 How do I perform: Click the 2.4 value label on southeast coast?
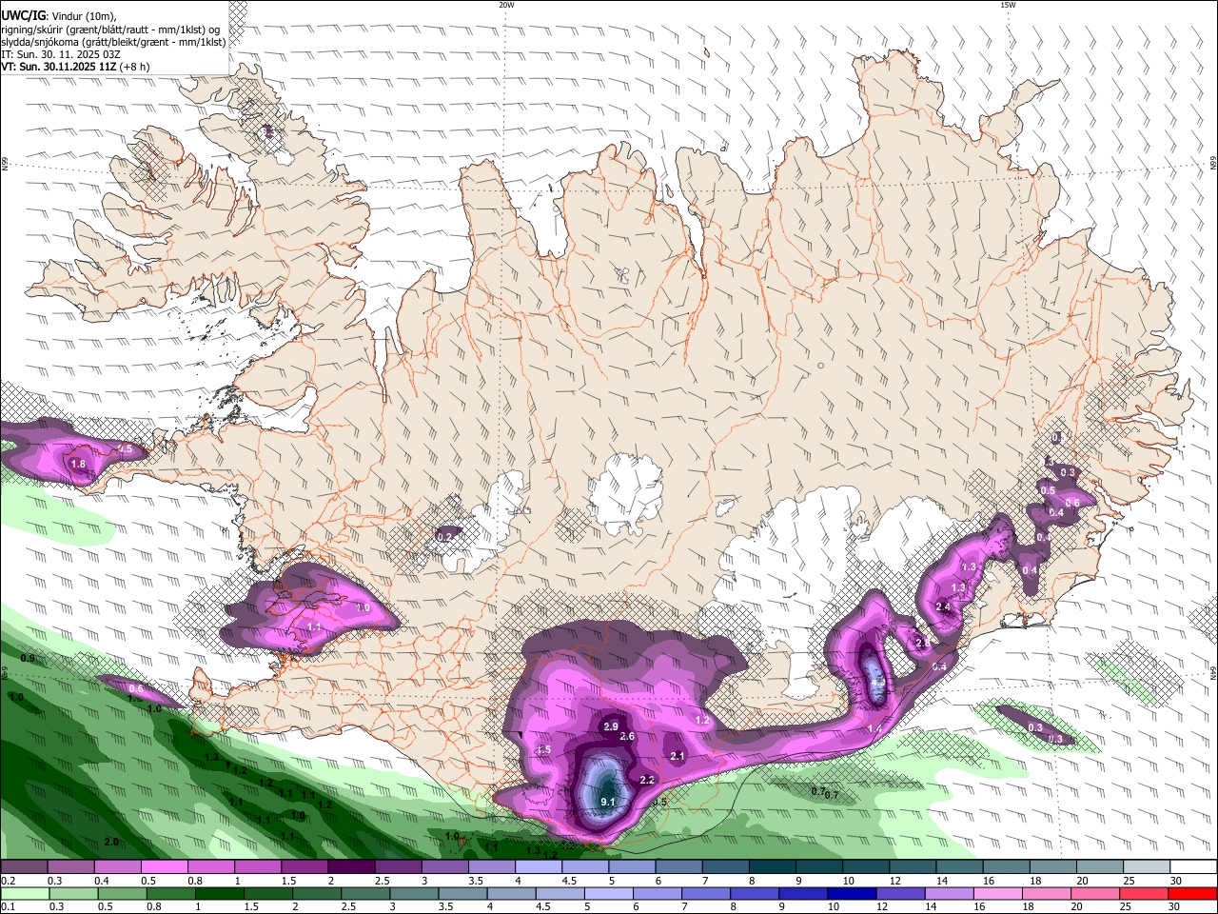coord(943,607)
